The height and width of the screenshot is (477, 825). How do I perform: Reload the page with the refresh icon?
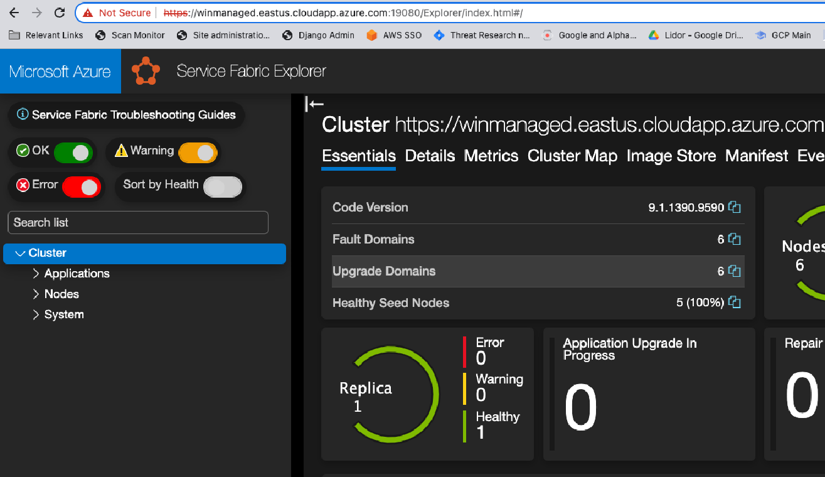(60, 13)
